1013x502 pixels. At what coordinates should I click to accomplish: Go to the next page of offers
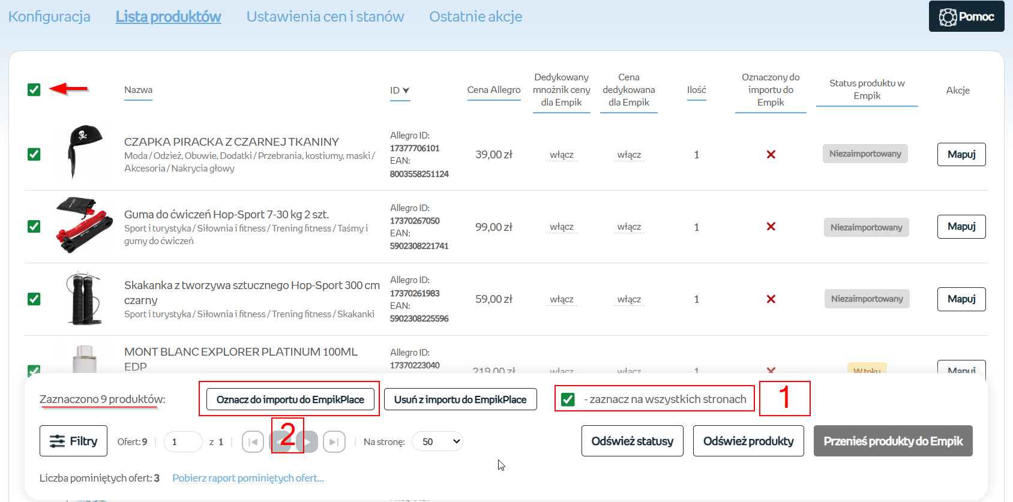pos(308,442)
